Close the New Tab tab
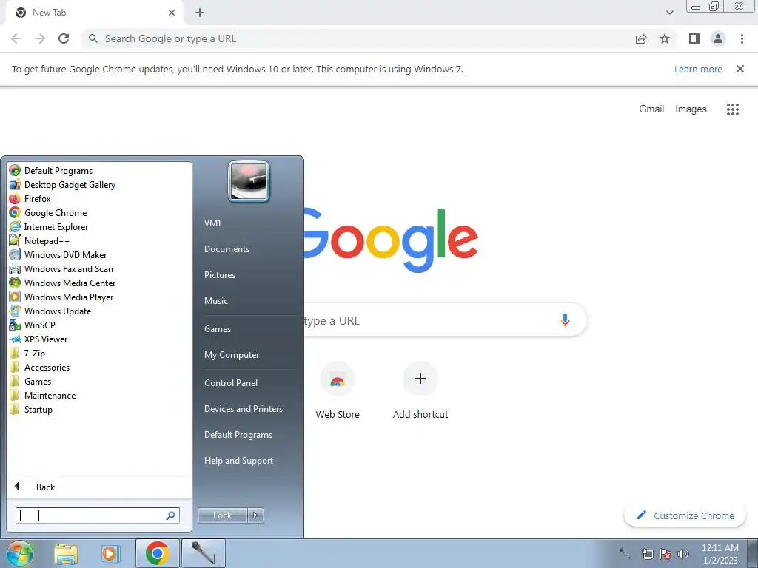 point(172,13)
